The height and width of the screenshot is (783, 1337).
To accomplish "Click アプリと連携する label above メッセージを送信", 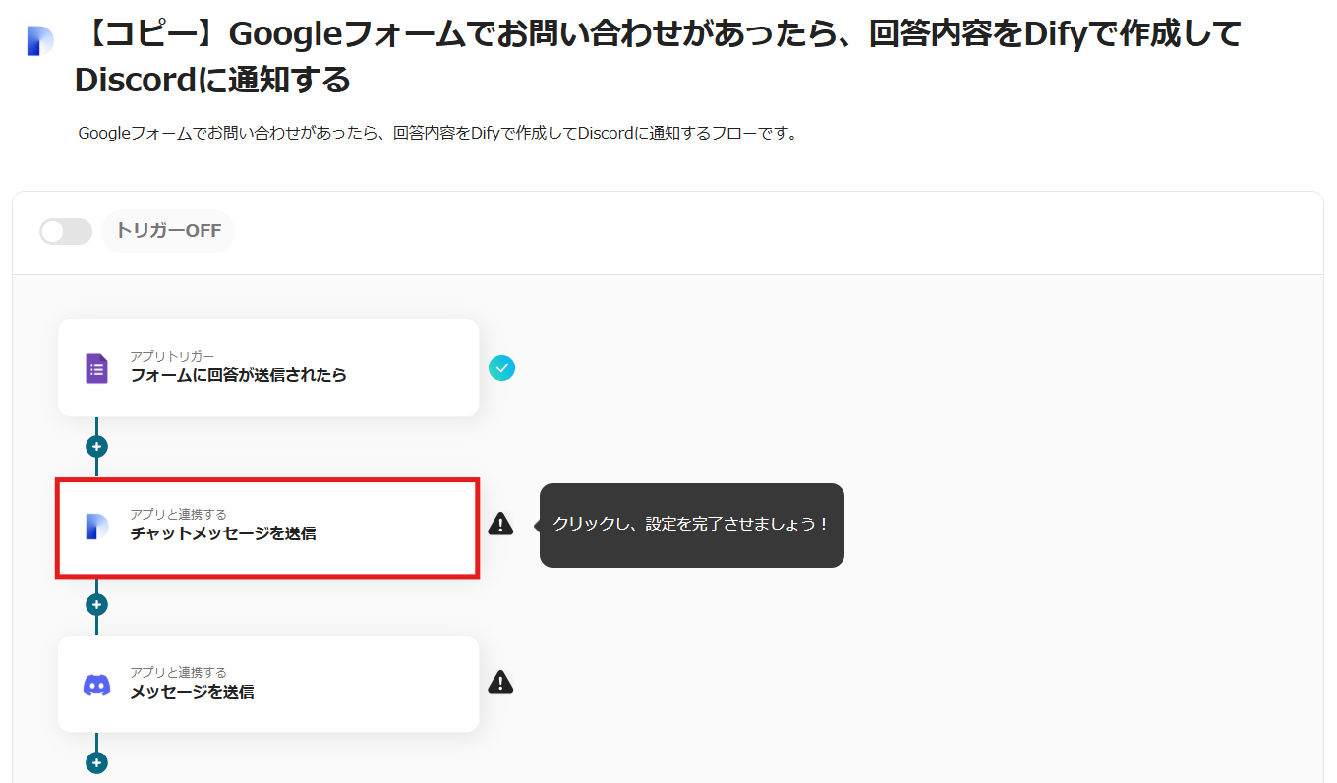I will [x=179, y=672].
